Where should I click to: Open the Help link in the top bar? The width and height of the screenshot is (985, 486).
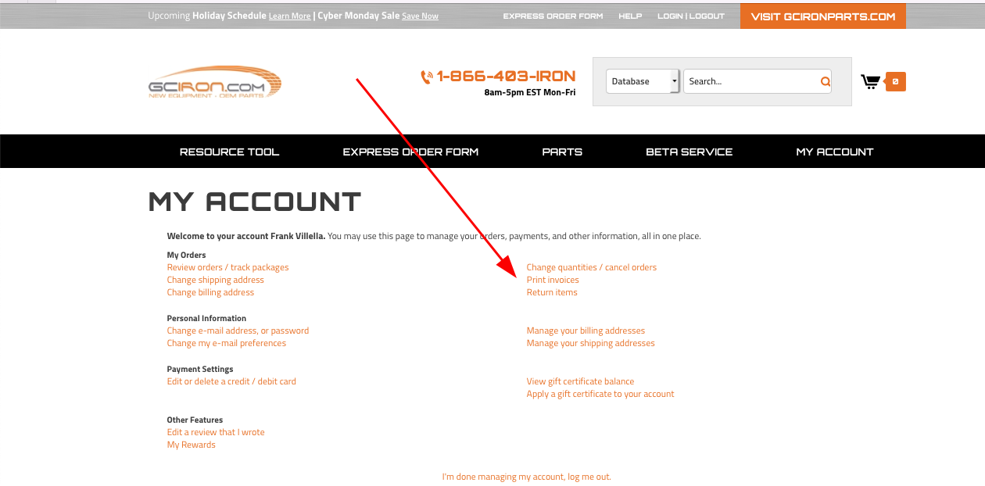[x=630, y=16]
